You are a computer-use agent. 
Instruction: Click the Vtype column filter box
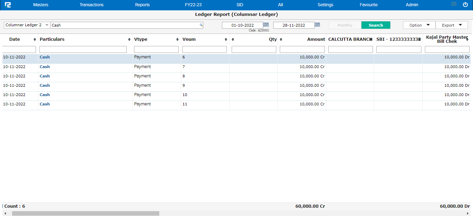pyautogui.click(x=156, y=49)
